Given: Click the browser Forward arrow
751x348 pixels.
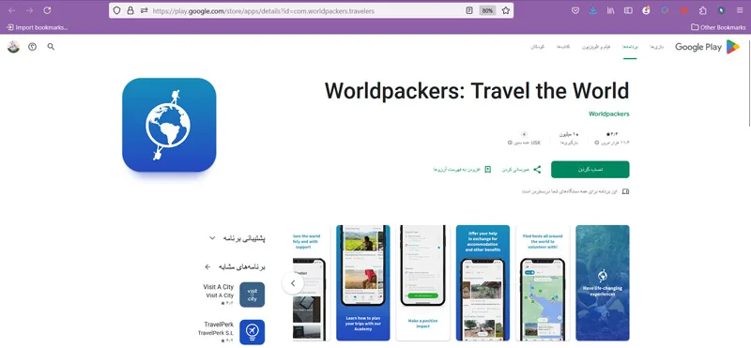Looking at the screenshot, I should pos(30,10).
